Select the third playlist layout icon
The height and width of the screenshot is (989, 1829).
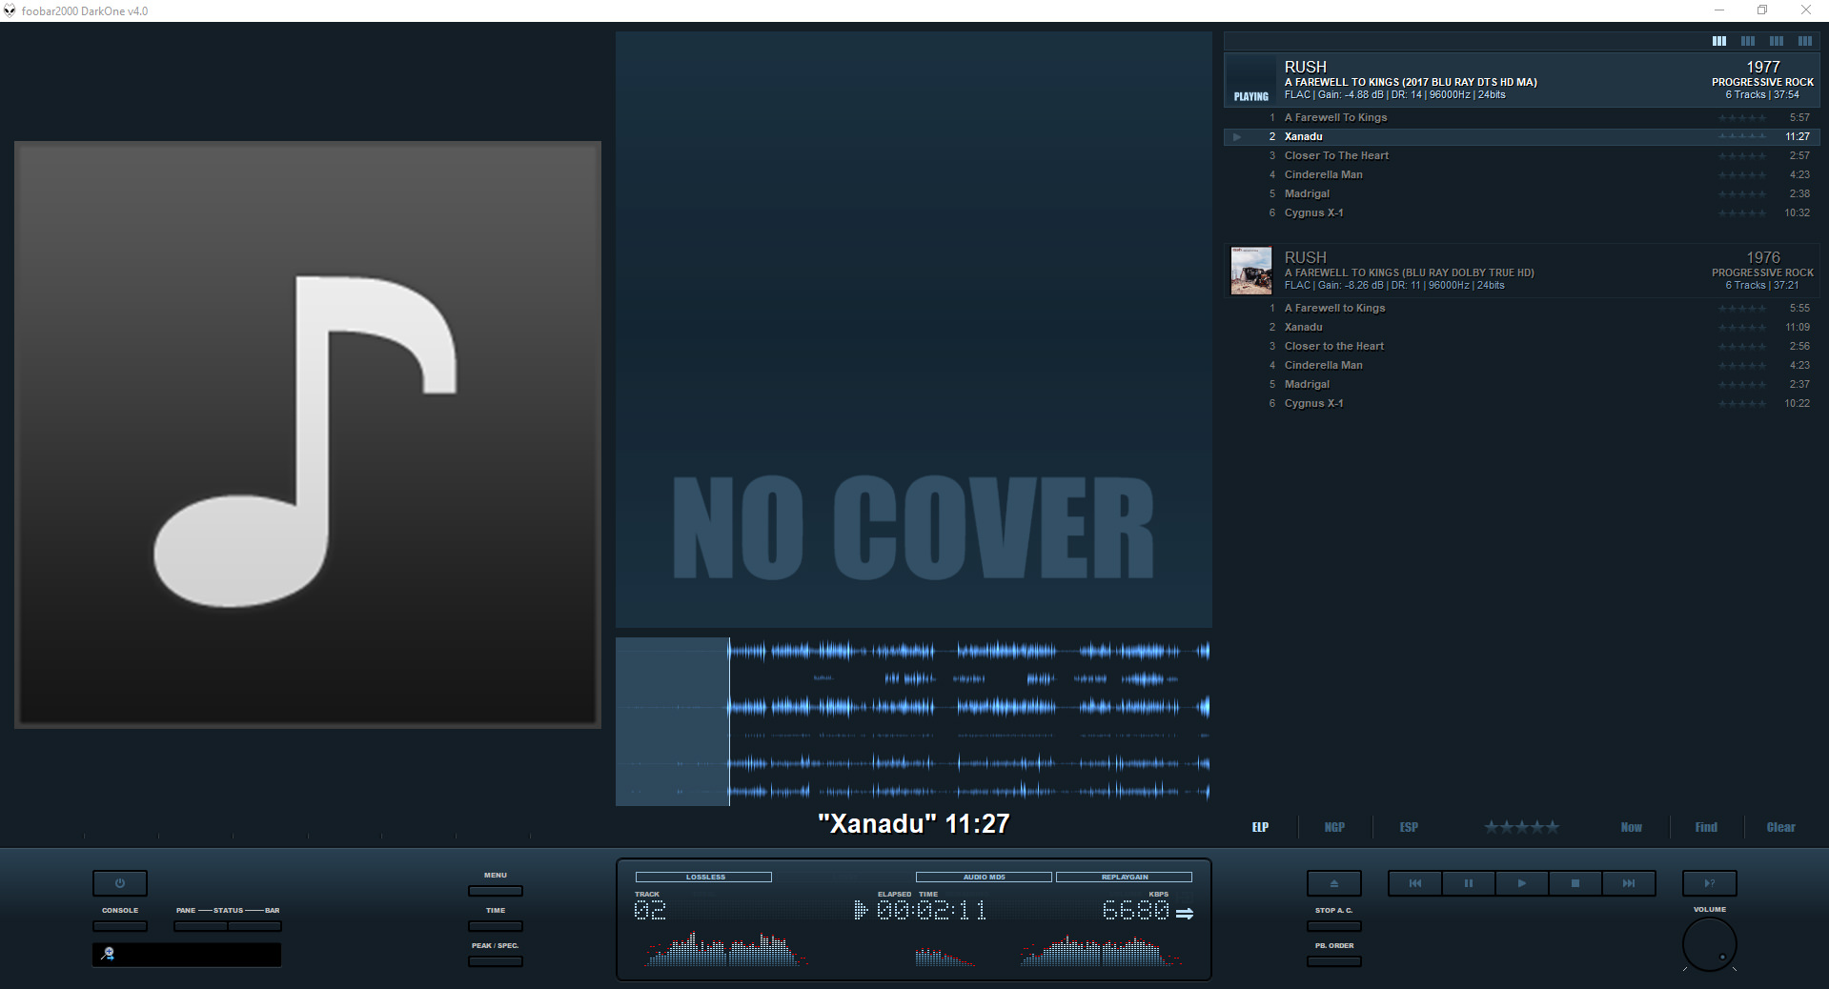[x=1777, y=41]
